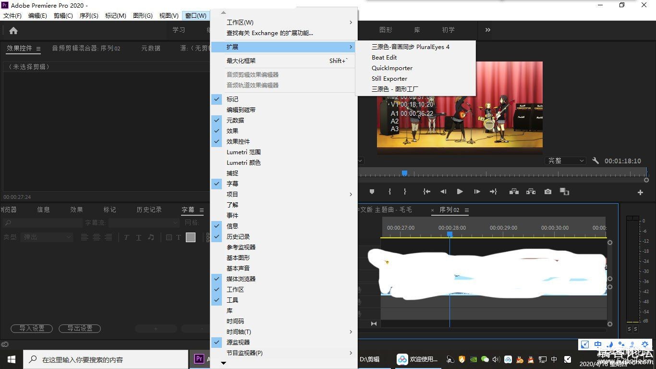Open the Captions panel menu icon
The height and width of the screenshot is (369, 656).
[x=202, y=210]
